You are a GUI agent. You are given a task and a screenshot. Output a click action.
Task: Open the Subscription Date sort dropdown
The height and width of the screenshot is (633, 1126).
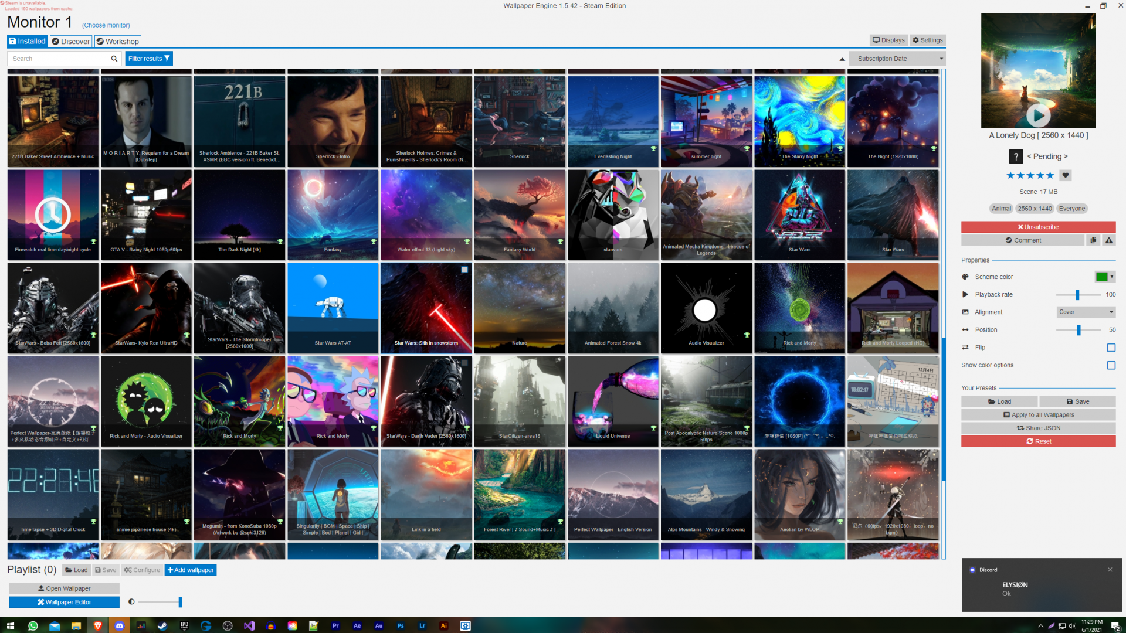897,59
